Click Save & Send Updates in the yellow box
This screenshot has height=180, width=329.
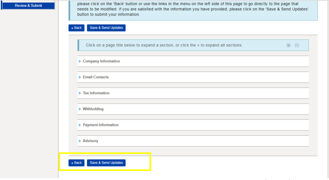(x=106, y=163)
